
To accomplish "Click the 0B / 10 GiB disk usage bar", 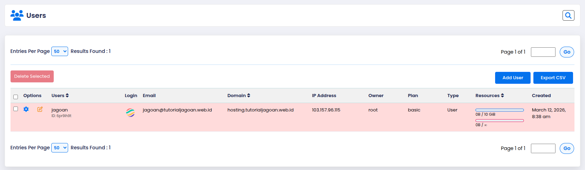I will 500,110.
